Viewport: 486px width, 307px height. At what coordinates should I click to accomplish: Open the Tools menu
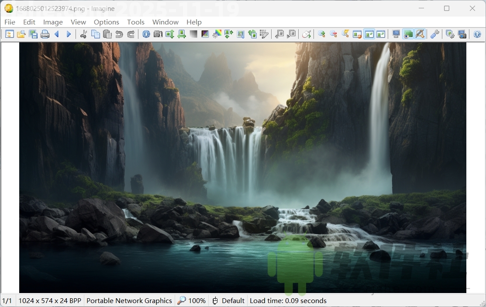click(x=135, y=22)
